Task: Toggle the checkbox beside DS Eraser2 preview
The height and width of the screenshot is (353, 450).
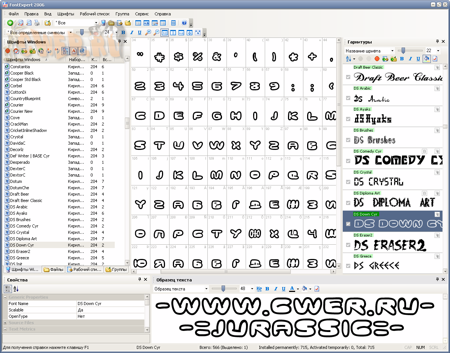Action: (x=348, y=245)
